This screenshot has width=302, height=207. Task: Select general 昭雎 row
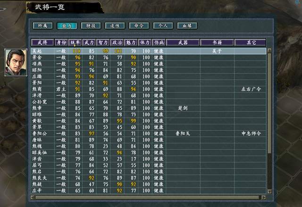[148, 115]
